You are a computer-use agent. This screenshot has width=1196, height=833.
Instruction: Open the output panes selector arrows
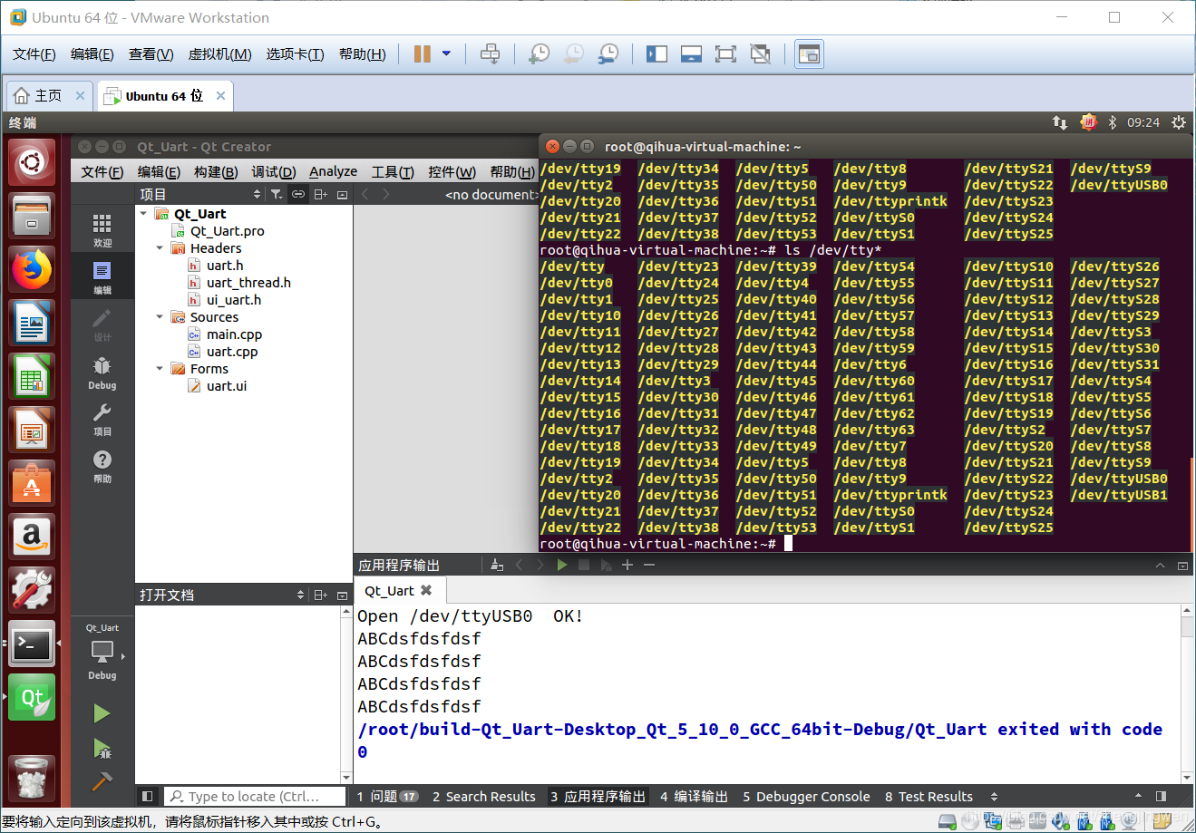point(995,797)
